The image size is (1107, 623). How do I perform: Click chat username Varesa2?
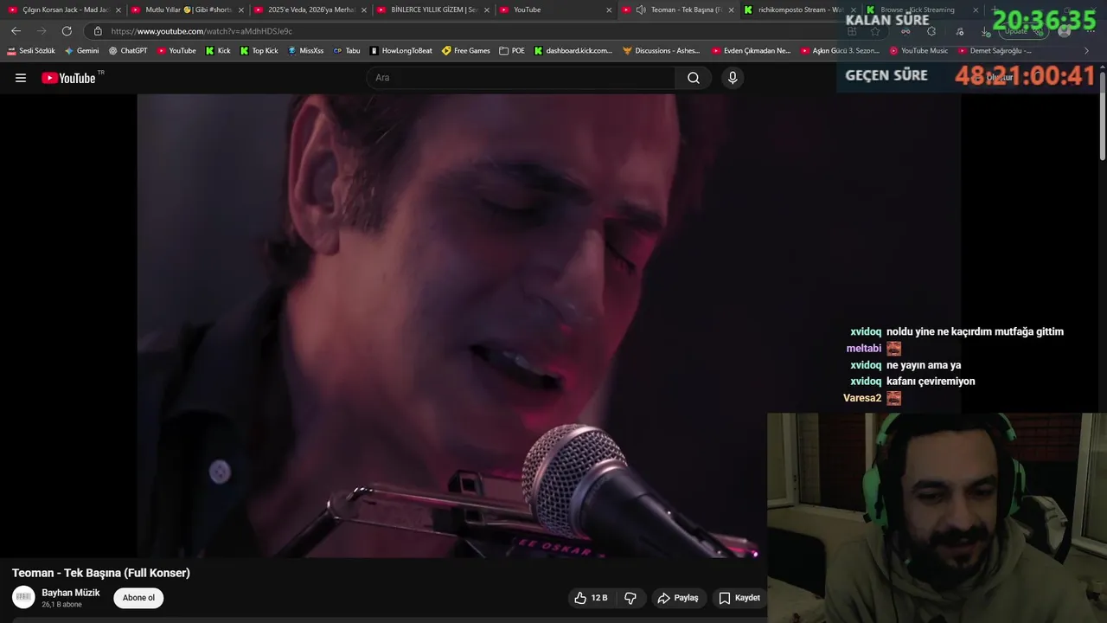(862, 398)
